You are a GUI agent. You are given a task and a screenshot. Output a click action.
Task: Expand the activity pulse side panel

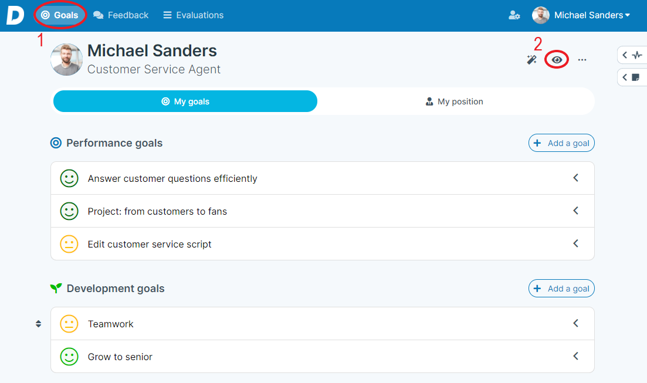tap(632, 55)
